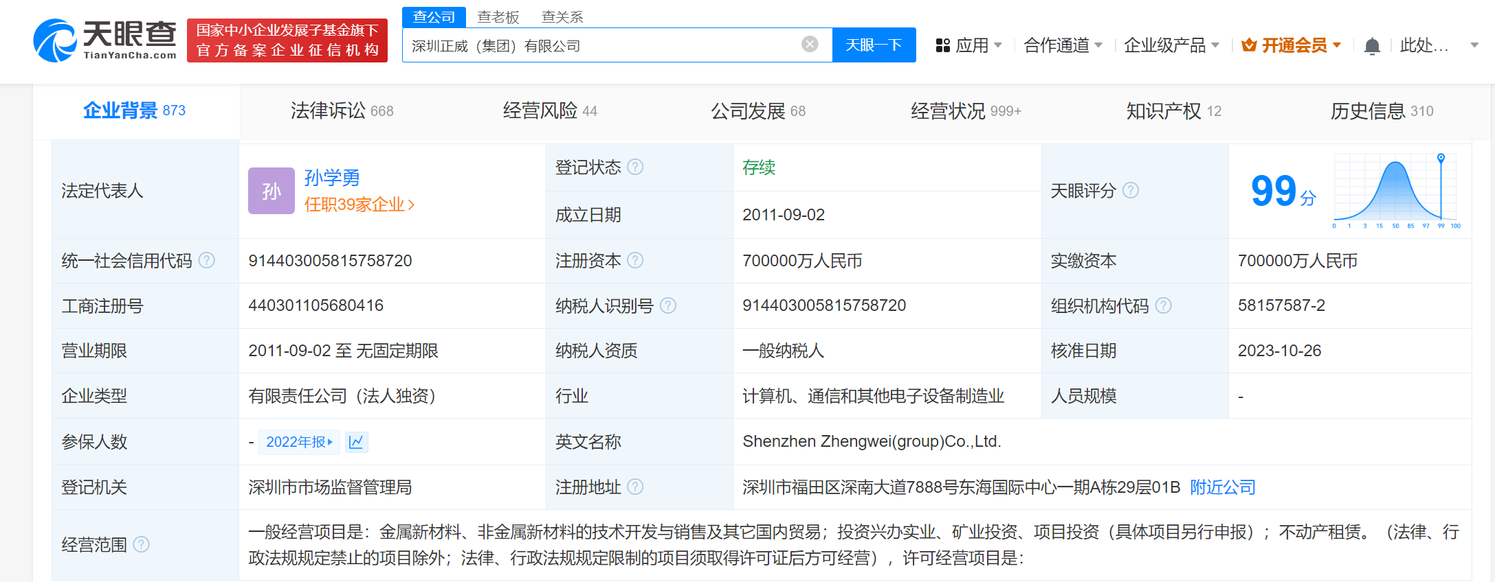Click help icon beside 组织机构代码
1495x582 pixels.
click(1164, 306)
